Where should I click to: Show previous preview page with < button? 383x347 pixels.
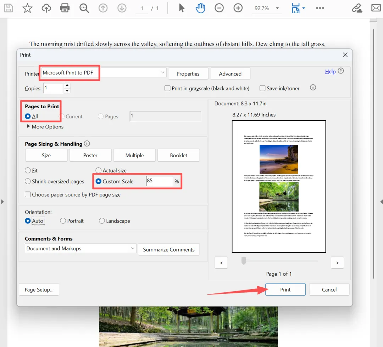tap(221, 263)
